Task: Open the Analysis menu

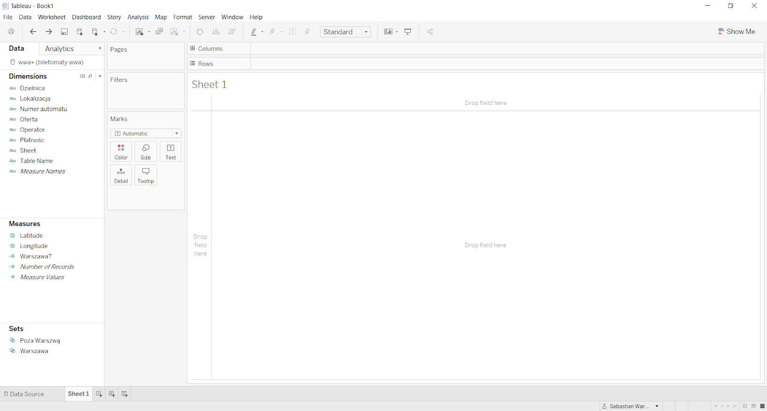Action: pos(138,17)
